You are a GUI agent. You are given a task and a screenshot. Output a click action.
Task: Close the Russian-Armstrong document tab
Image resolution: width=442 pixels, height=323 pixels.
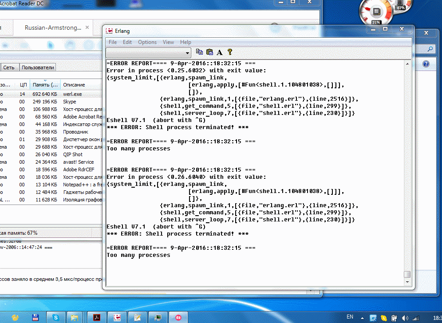coord(88,28)
